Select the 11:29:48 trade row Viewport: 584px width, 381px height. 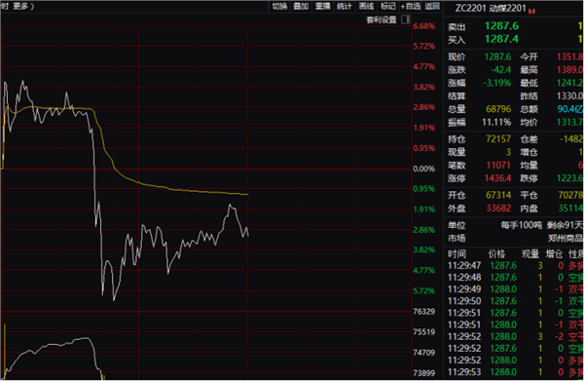(x=516, y=278)
